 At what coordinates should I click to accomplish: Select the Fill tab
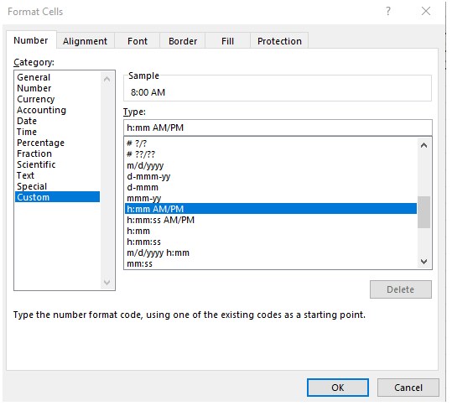point(227,41)
